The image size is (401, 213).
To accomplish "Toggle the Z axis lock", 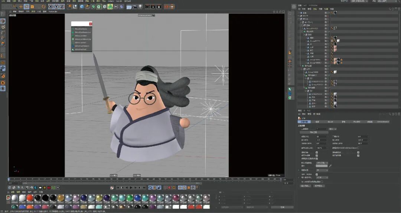I will click(62, 7).
